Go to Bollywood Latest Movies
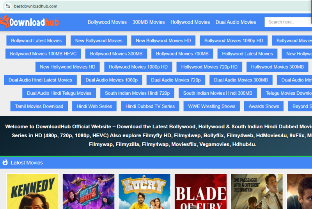This screenshot has width=312, height=209. tap(36, 41)
